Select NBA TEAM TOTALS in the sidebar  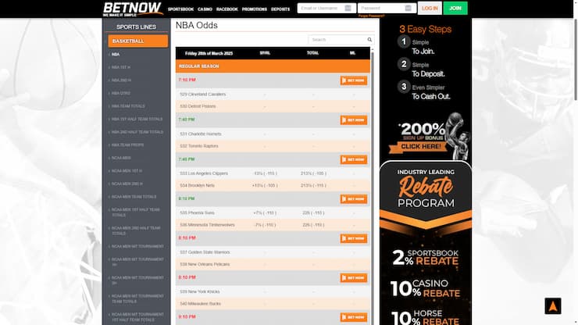click(128, 106)
